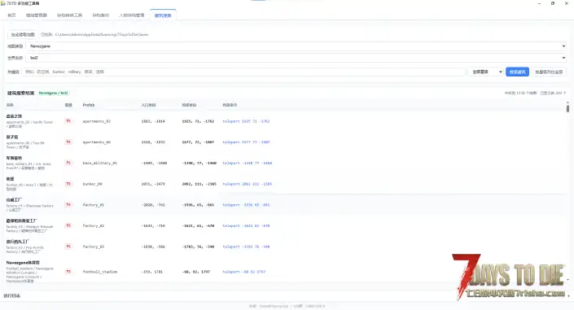
Task: Click the 'factory_01' prefab cell
Action: tap(94, 205)
